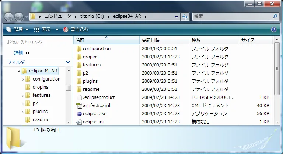Click the eclipse.ini settings file icon
Screen dimensions: 283x154
click(79, 122)
